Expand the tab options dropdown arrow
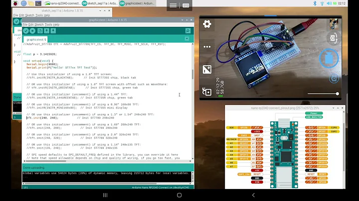This screenshot has width=359, height=201. tap(187, 39)
